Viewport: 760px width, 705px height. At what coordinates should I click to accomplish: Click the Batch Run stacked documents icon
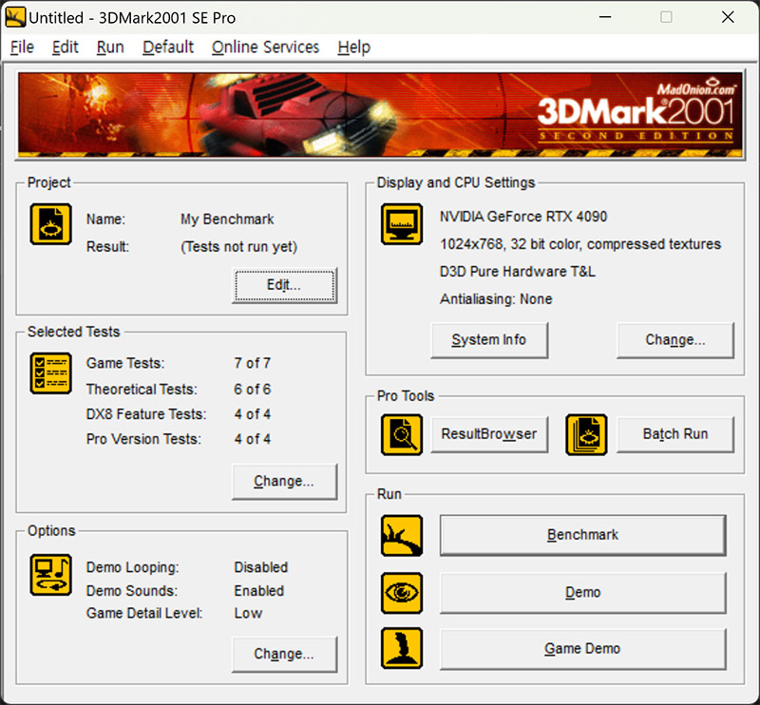(x=586, y=434)
